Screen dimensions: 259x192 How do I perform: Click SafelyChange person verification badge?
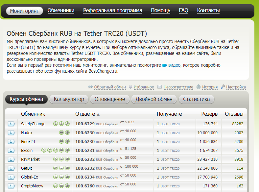[x=61, y=124]
